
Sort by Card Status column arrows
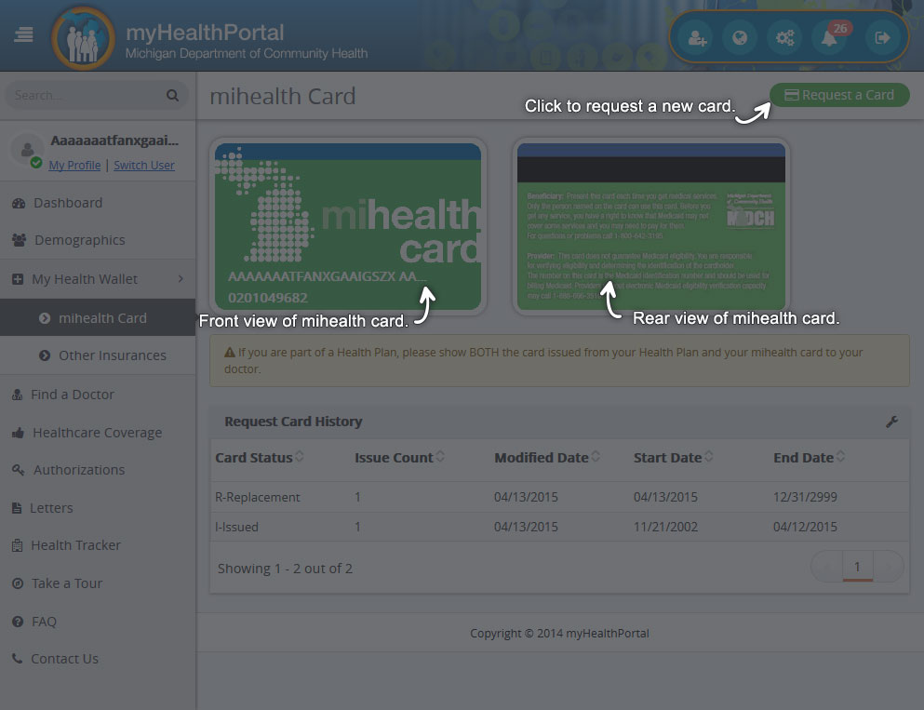[x=300, y=457]
